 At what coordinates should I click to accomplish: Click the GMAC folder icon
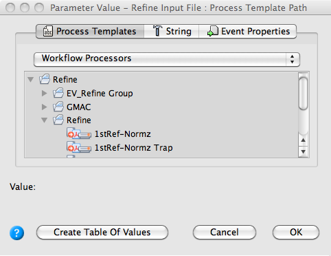(58, 107)
